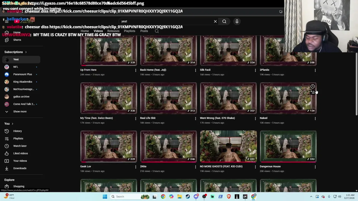Switch to the Releases tab

[x=113, y=31]
